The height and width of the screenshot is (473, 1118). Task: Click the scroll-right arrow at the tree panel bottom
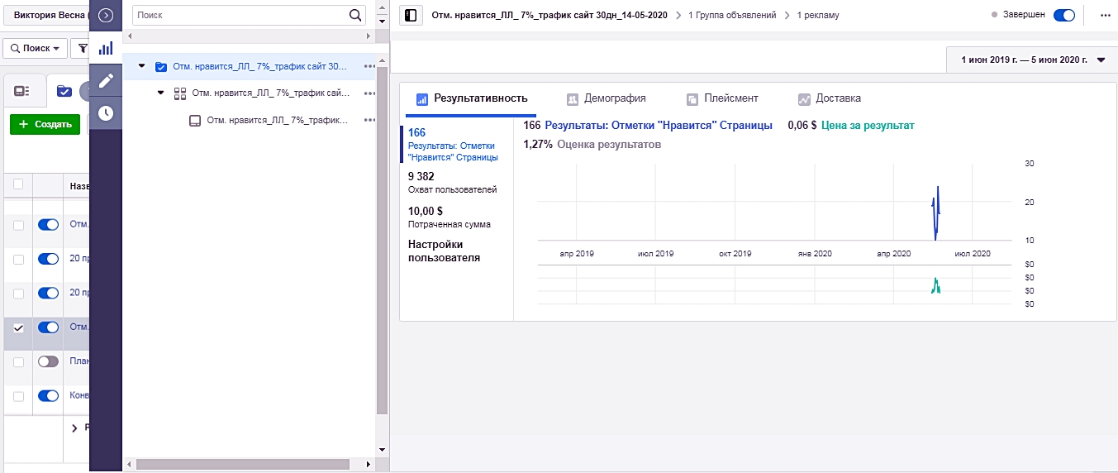coord(368,464)
